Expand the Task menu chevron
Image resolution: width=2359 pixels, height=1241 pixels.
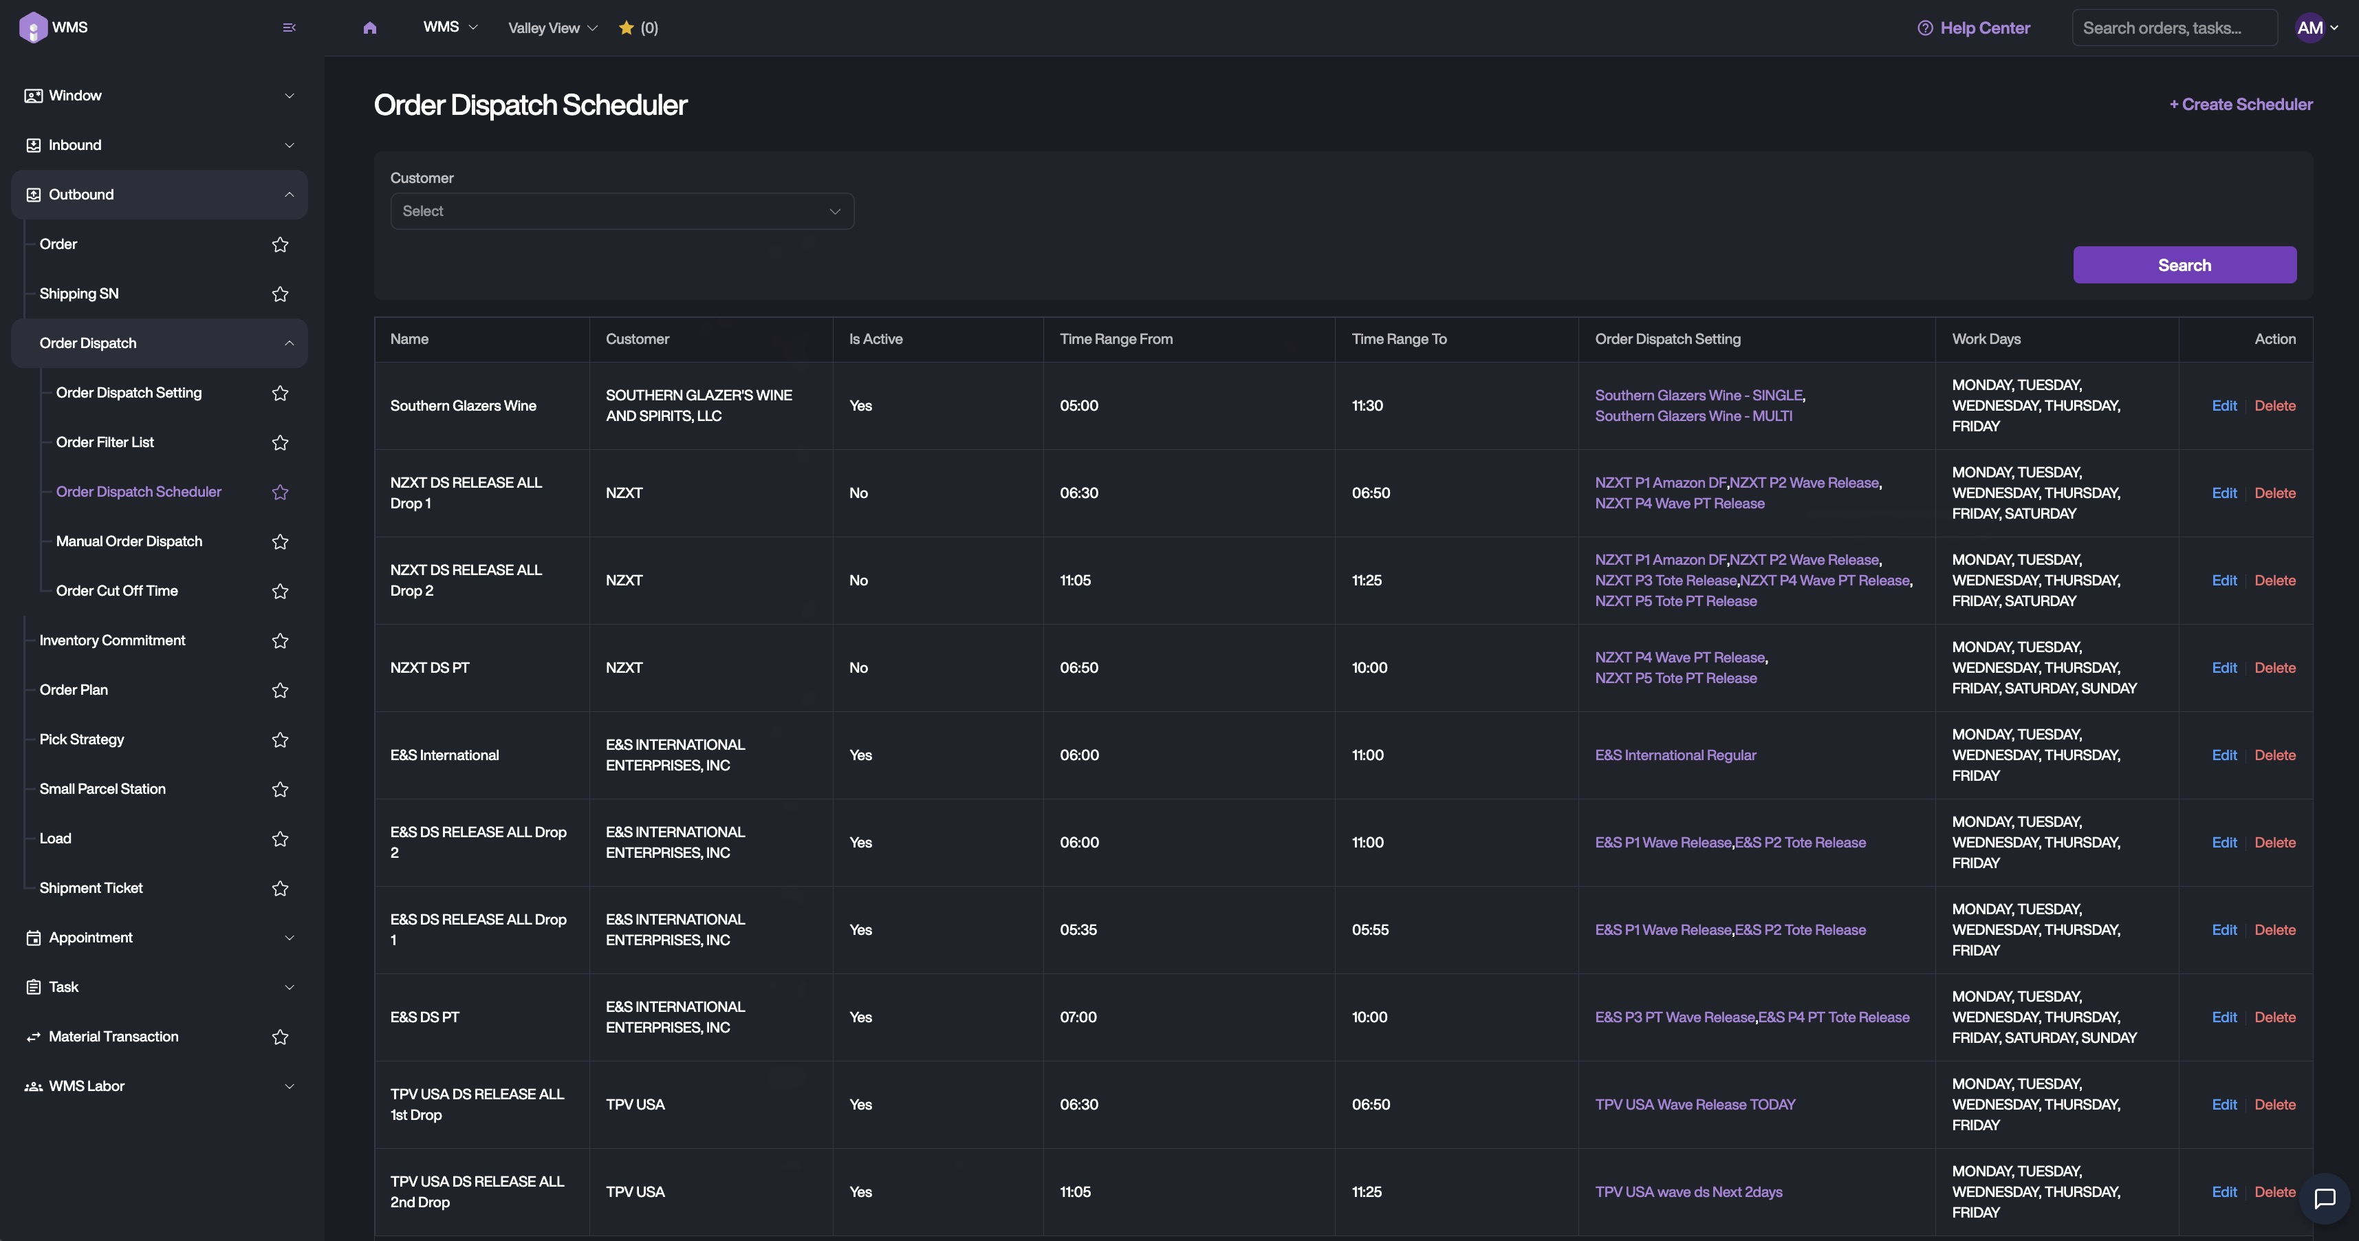(x=290, y=986)
